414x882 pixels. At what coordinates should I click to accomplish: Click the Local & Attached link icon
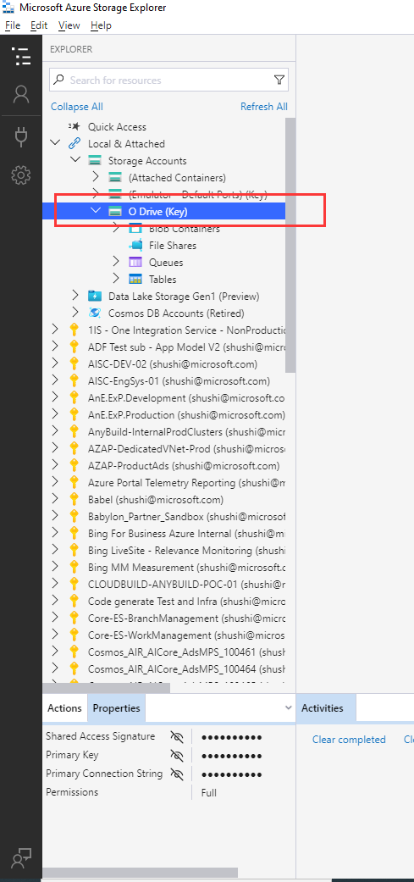(75, 143)
